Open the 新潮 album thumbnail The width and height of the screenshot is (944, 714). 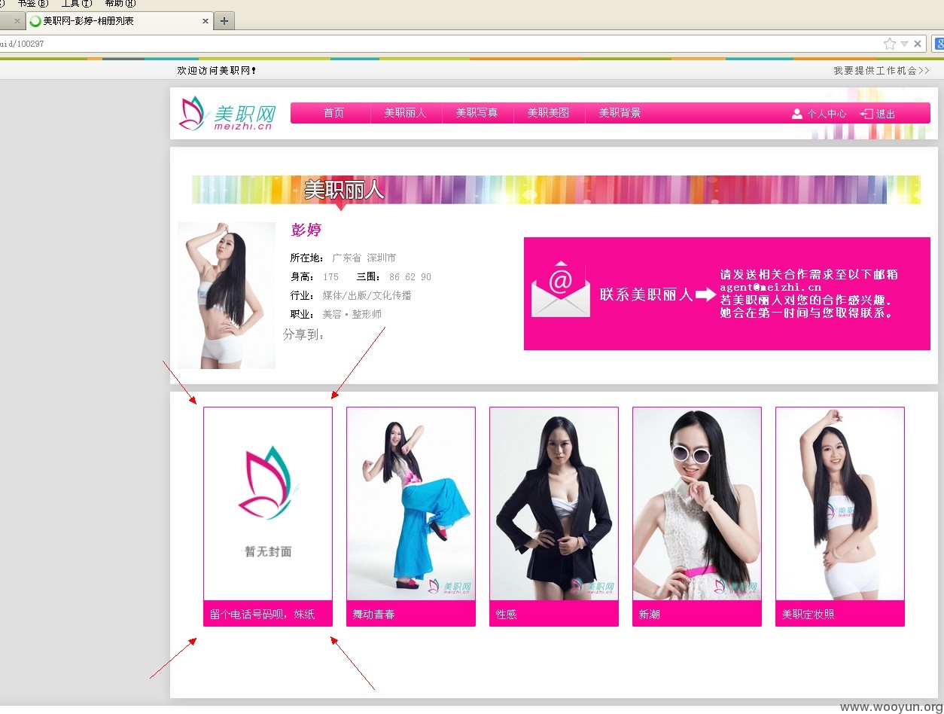click(x=697, y=504)
